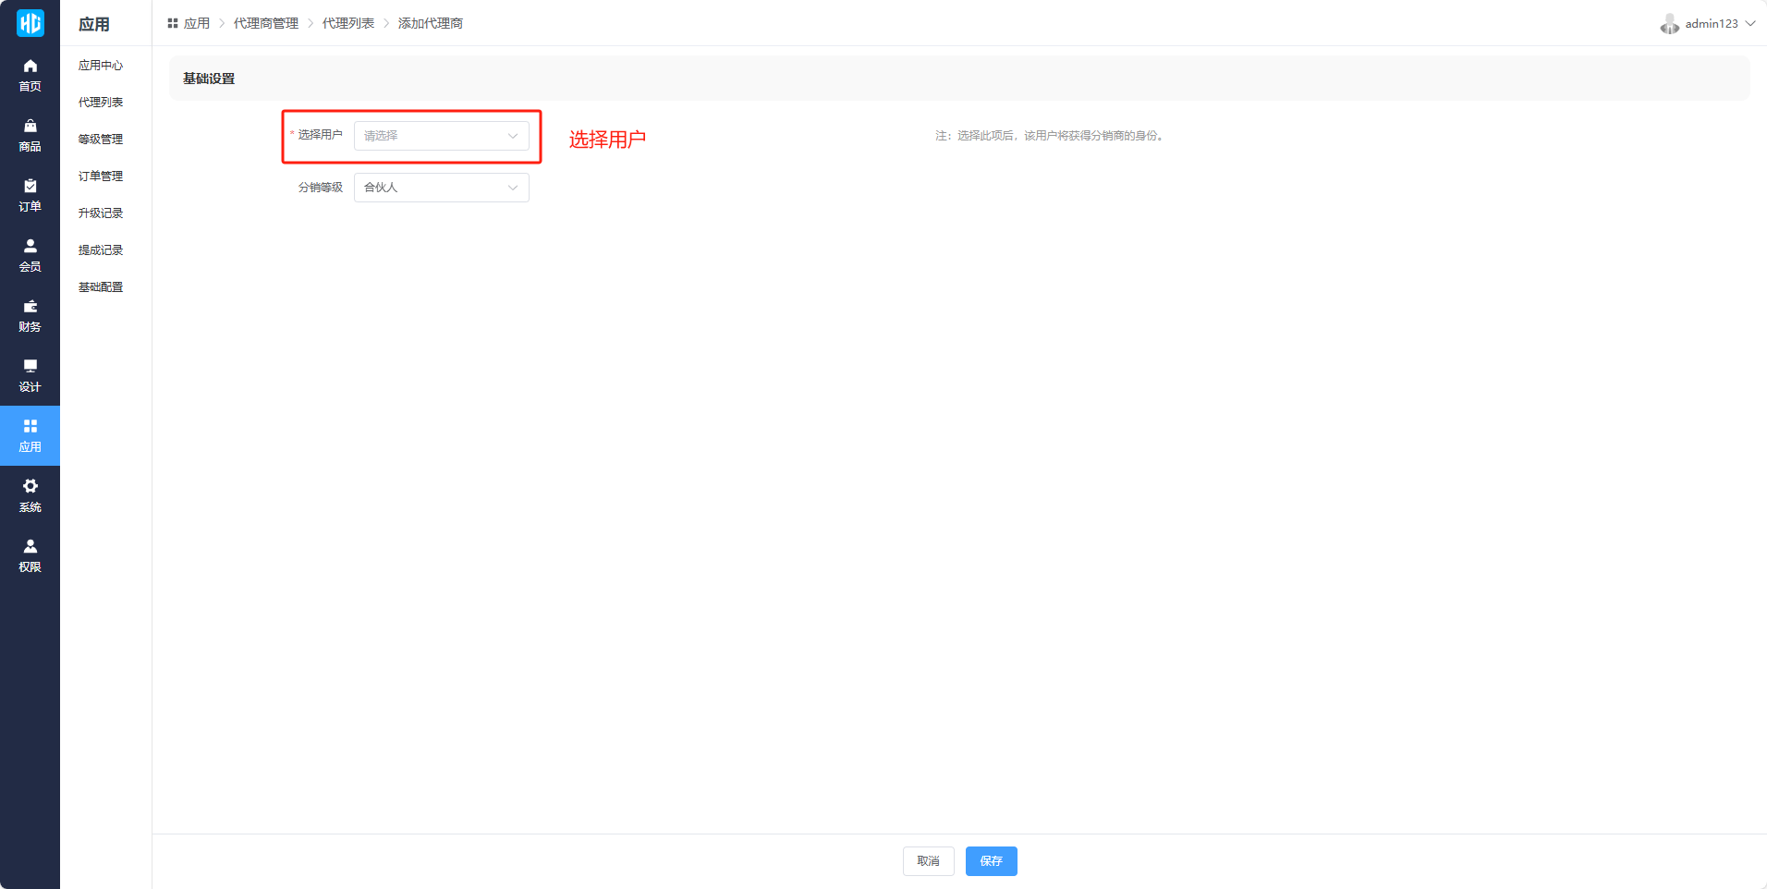Click the 系统 settings gear icon
The width and height of the screenshot is (1767, 889).
coord(30,487)
